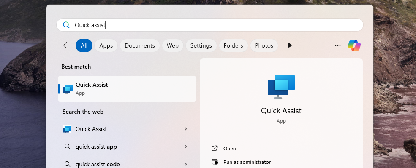Click the large Quick Assist icon in preview pane
Image resolution: width=416 pixels, height=168 pixels.
281,87
